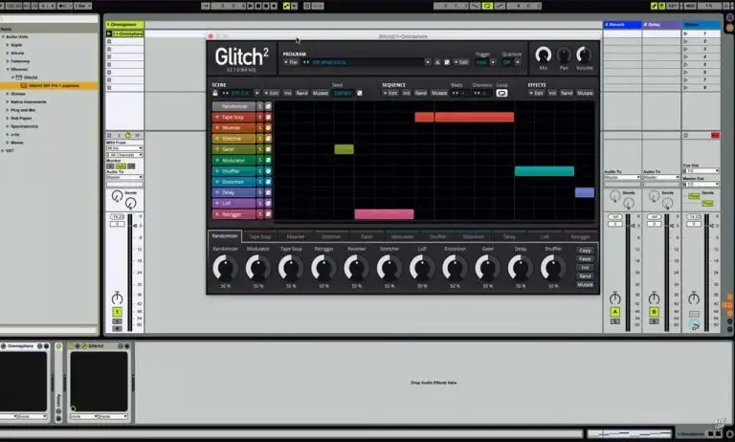Solo the Delay effect with its S button
Image resolution: width=735 pixels, height=442 pixels.
(260, 192)
